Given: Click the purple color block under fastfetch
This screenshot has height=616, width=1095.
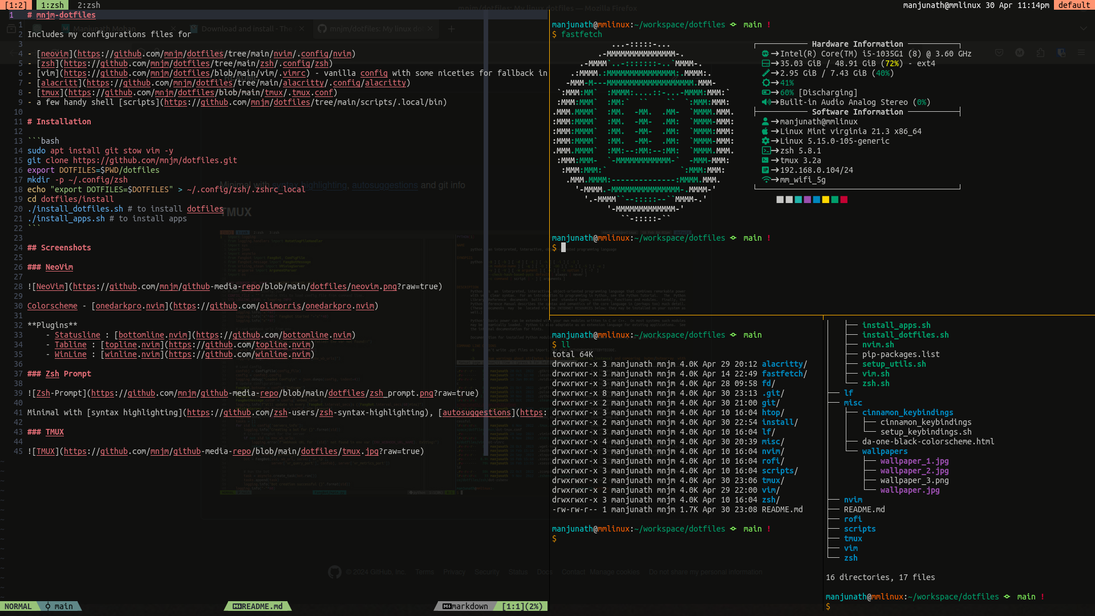Looking at the screenshot, I should (808, 200).
